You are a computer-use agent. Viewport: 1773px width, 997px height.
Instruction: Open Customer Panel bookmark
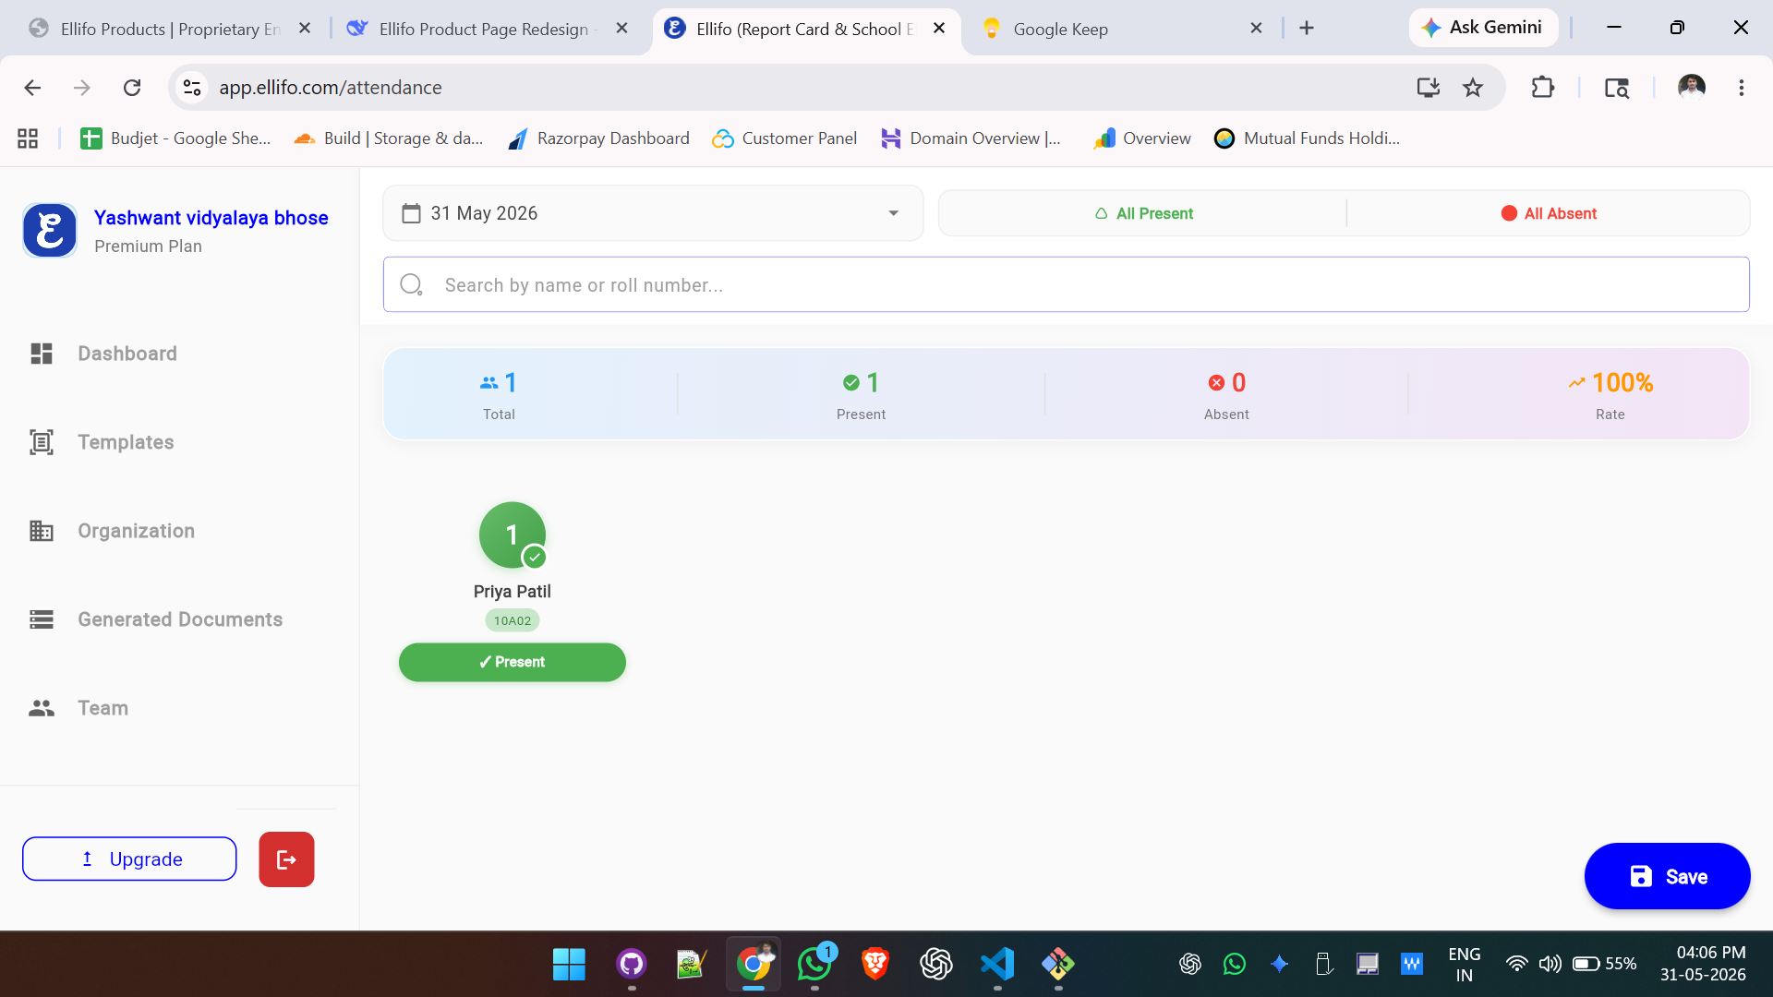785,138
